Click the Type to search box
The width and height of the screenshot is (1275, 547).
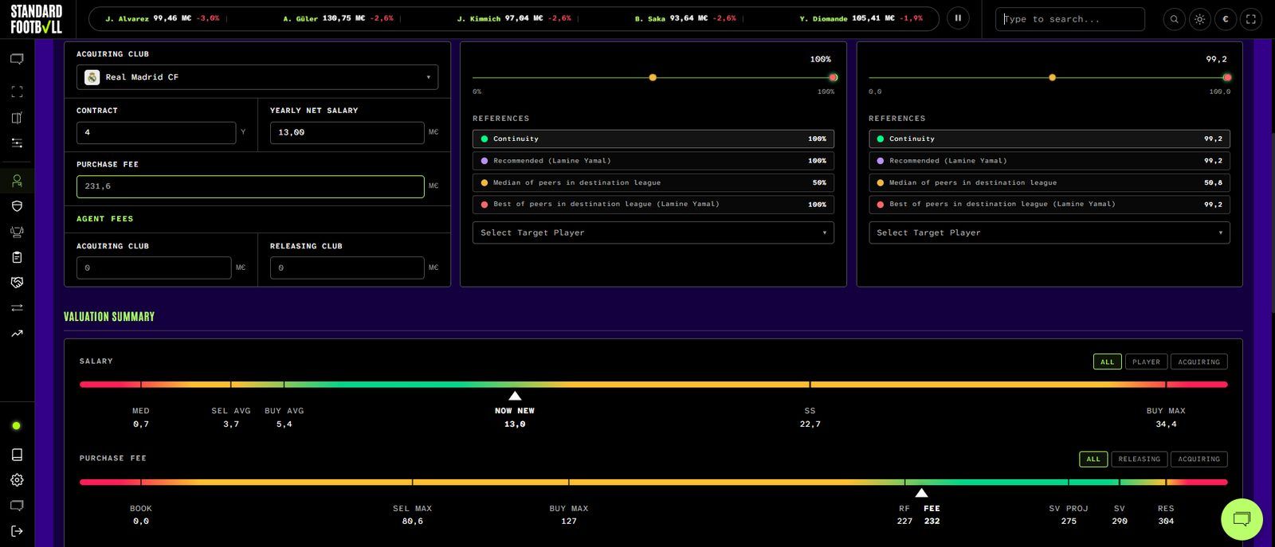1070,19
